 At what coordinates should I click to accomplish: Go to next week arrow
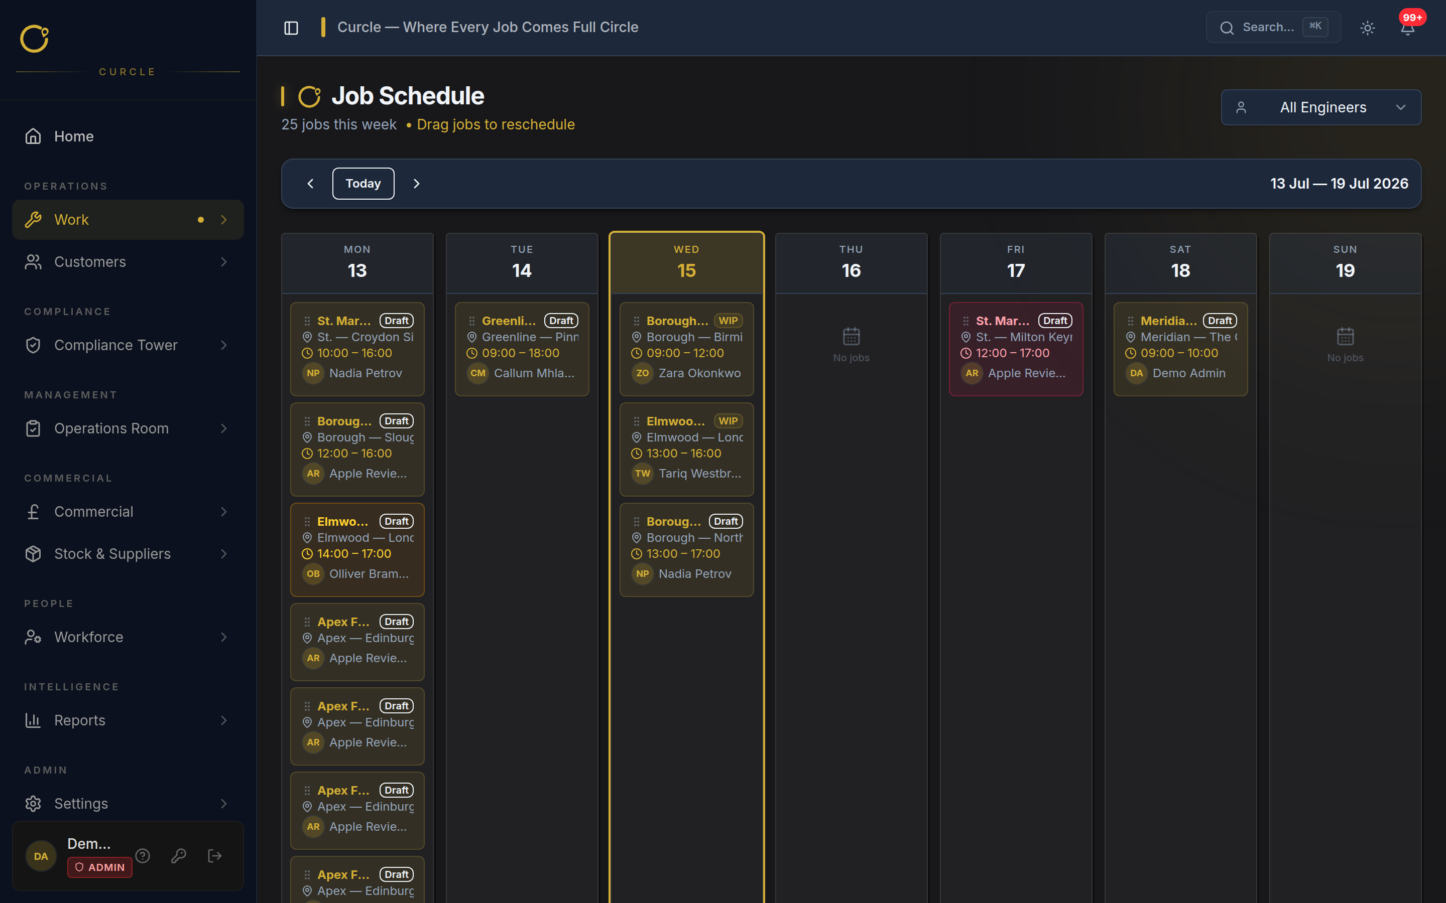(416, 183)
